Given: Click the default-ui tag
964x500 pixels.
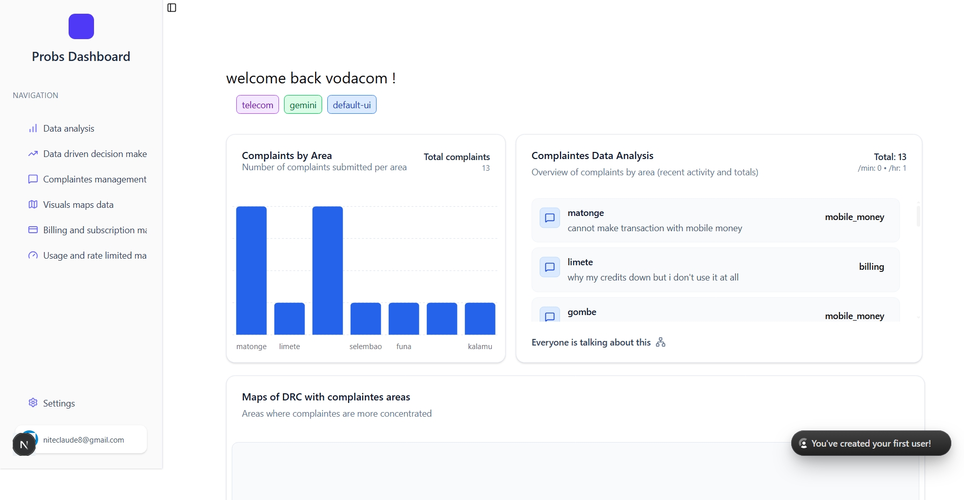Looking at the screenshot, I should 352,105.
